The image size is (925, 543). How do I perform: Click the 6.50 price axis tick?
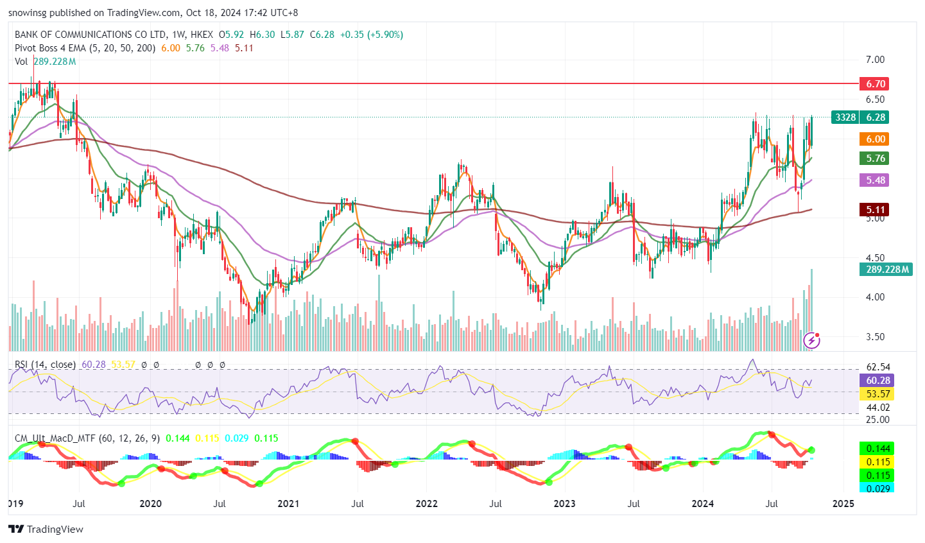[875, 99]
